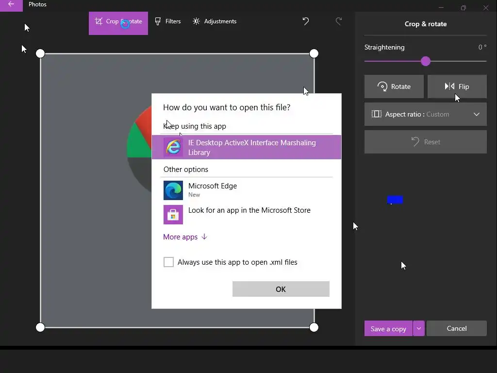
Task: Restore the Photos window size
Action: pyautogui.click(x=464, y=8)
